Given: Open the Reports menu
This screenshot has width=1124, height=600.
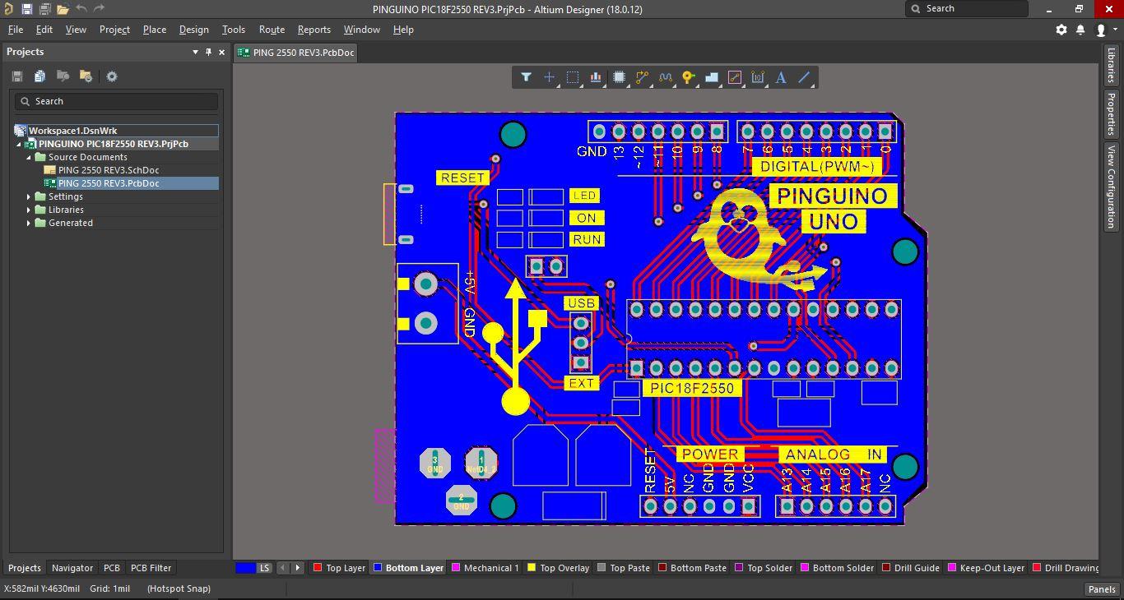Looking at the screenshot, I should pyautogui.click(x=314, y=30).
